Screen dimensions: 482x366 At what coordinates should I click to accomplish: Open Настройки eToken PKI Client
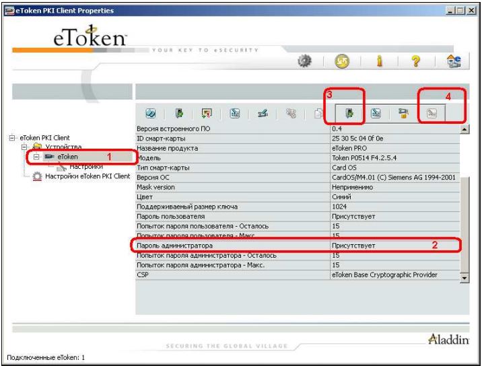[88, 176]
